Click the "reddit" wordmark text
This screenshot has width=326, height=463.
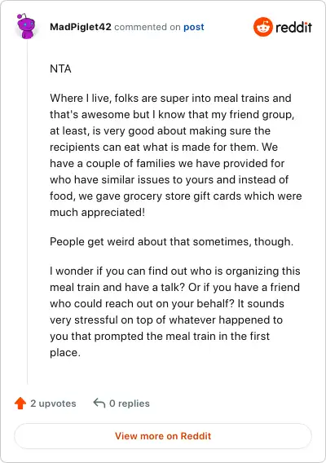tap(293, 27)
